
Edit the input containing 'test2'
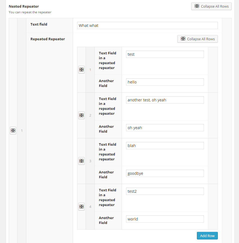[165, 191]
